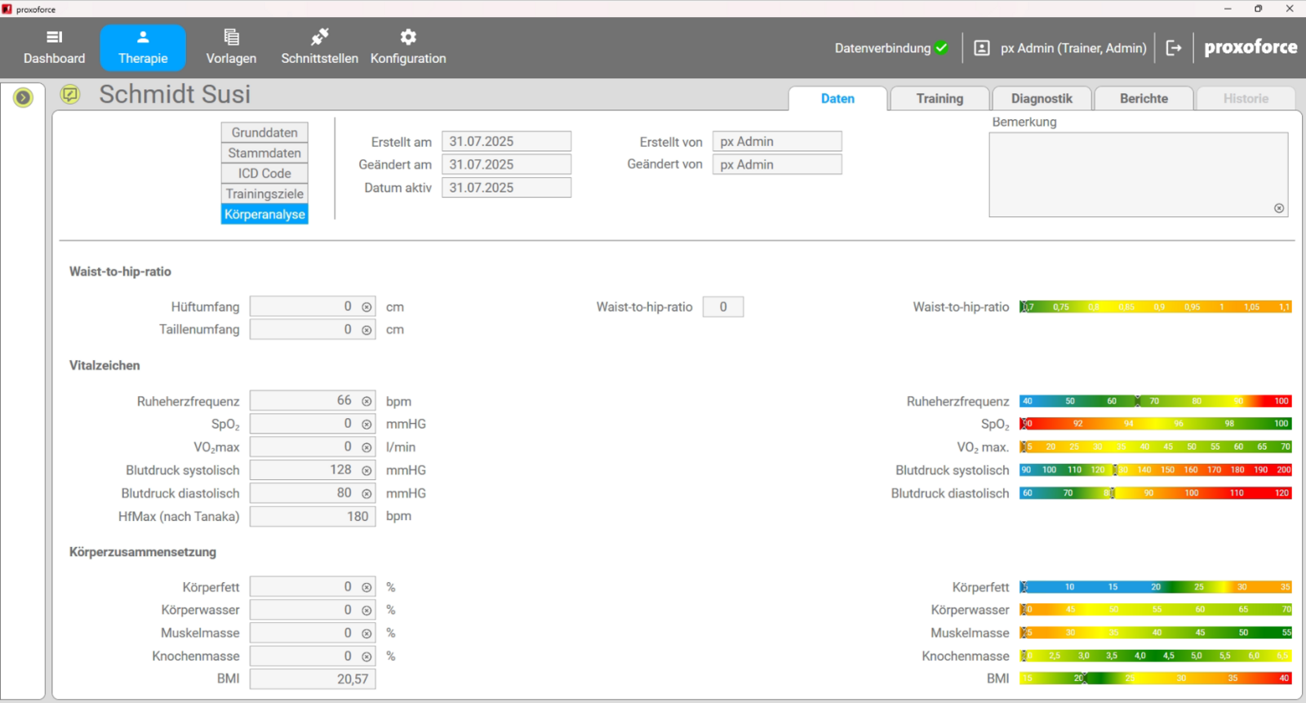The width and height of the screenshot is (1306, 703).
Task: Select the ICD Code section button
Action: [264, 173]
